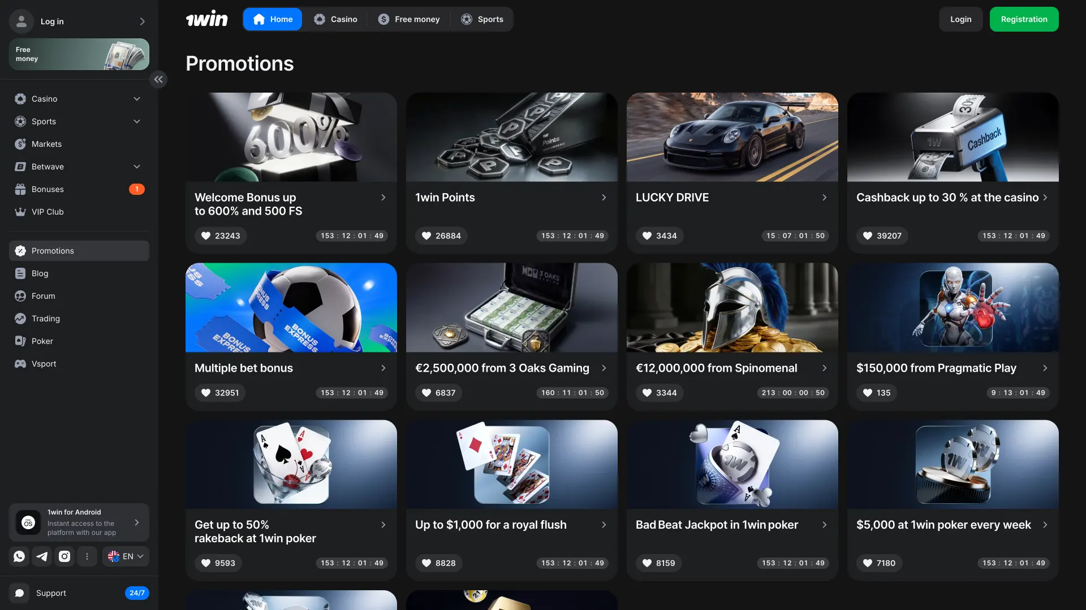Open Log in panel arrow
Image resolution: width=1086 pixels, height=610 pixels.
tap(142, 21)
